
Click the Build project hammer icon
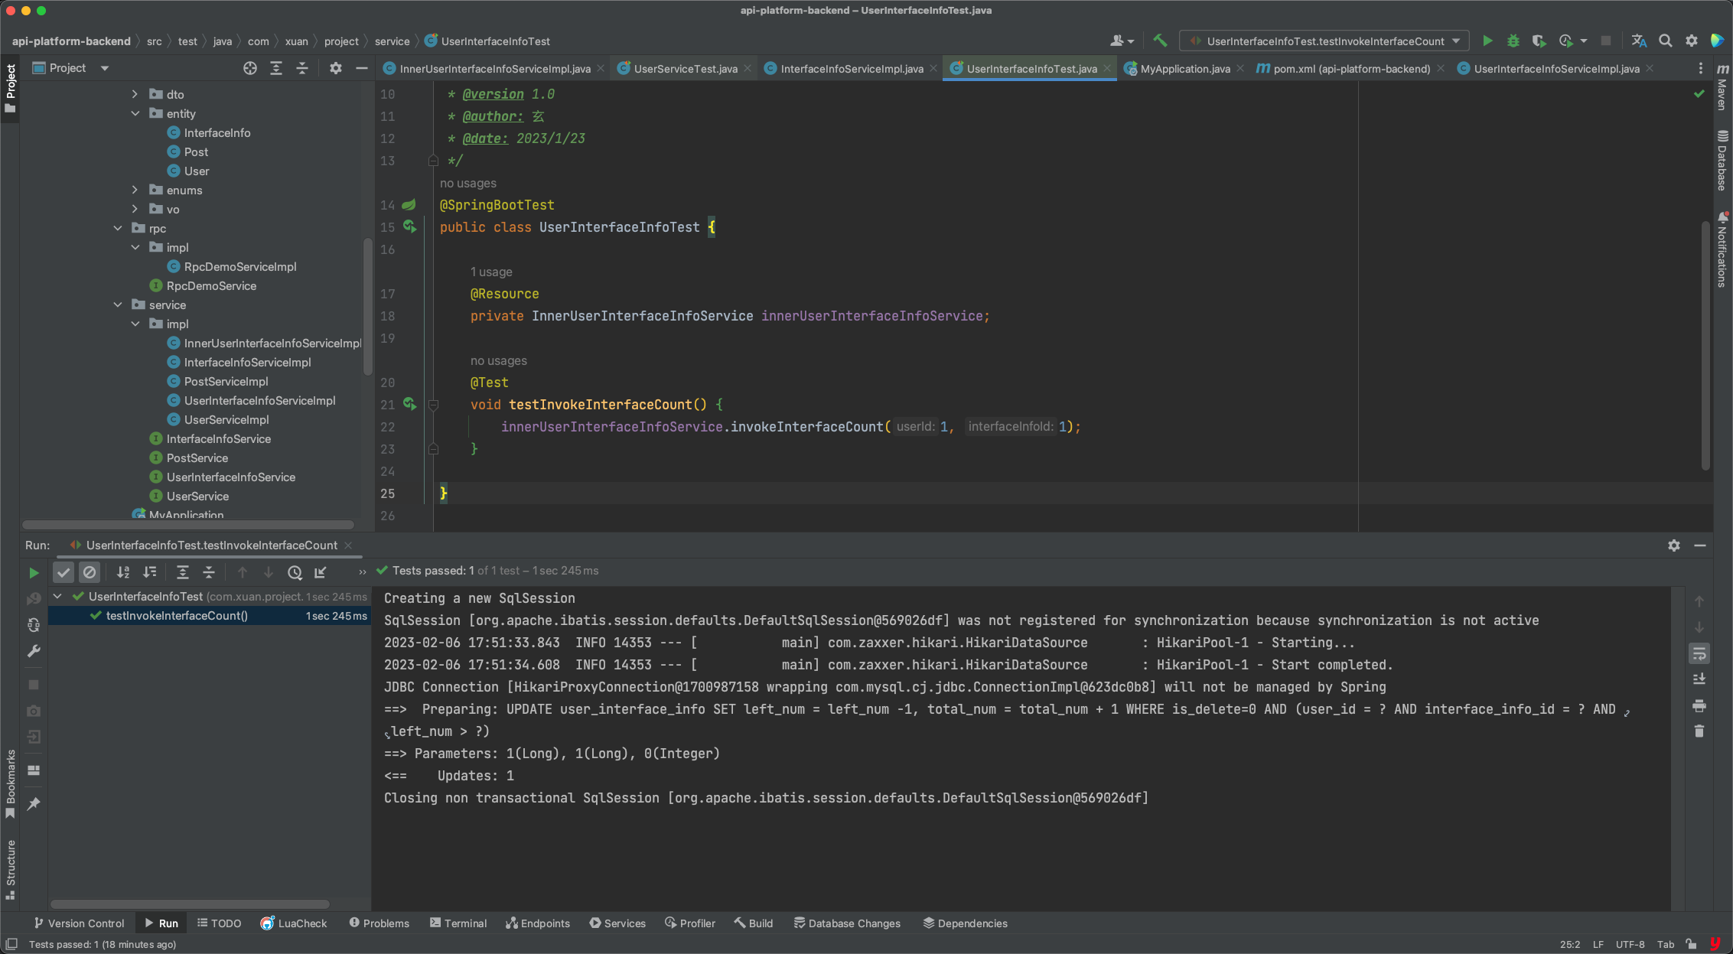pos(1160,41)
